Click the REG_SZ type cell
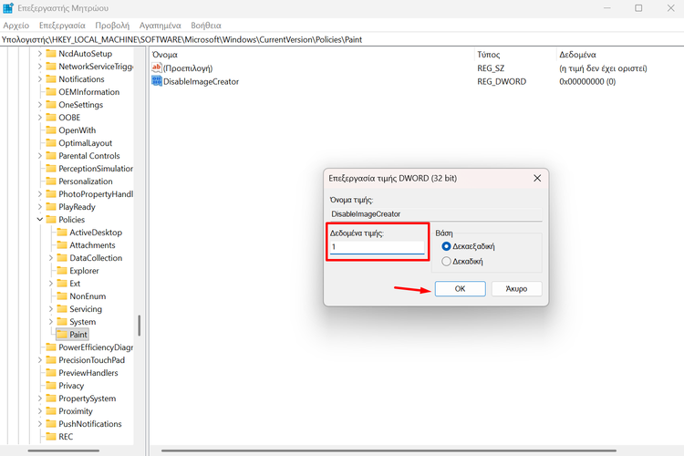Screen dimensions: 684x456 point(491,68)
